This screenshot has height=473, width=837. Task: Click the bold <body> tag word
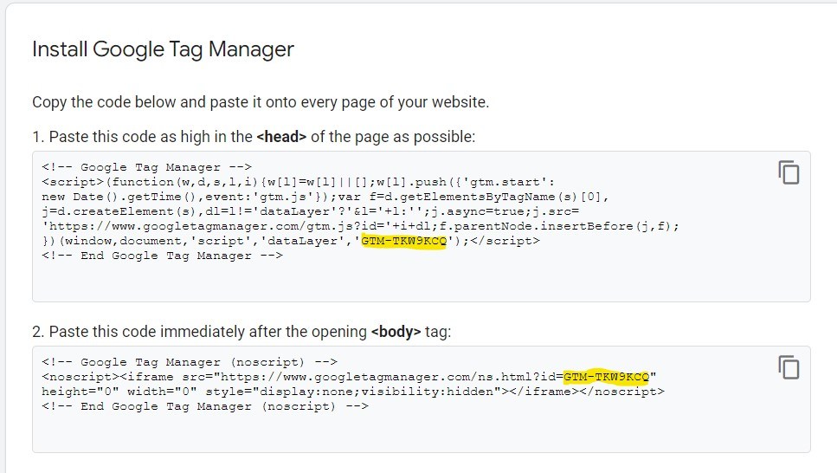click(396, 332)
